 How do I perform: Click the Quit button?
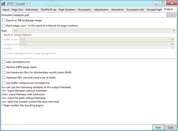pos(170,127)
